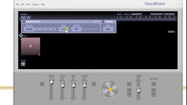This screenshot has height=105, width=187.
Task: Expand the Session dropdown arrow
Action: pyautogui.click(x=29, y=14)
